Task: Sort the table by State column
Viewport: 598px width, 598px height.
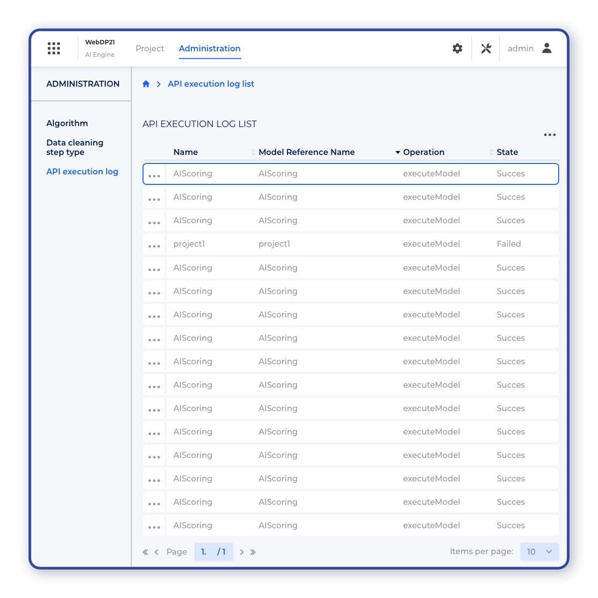Action: point(507,152)
